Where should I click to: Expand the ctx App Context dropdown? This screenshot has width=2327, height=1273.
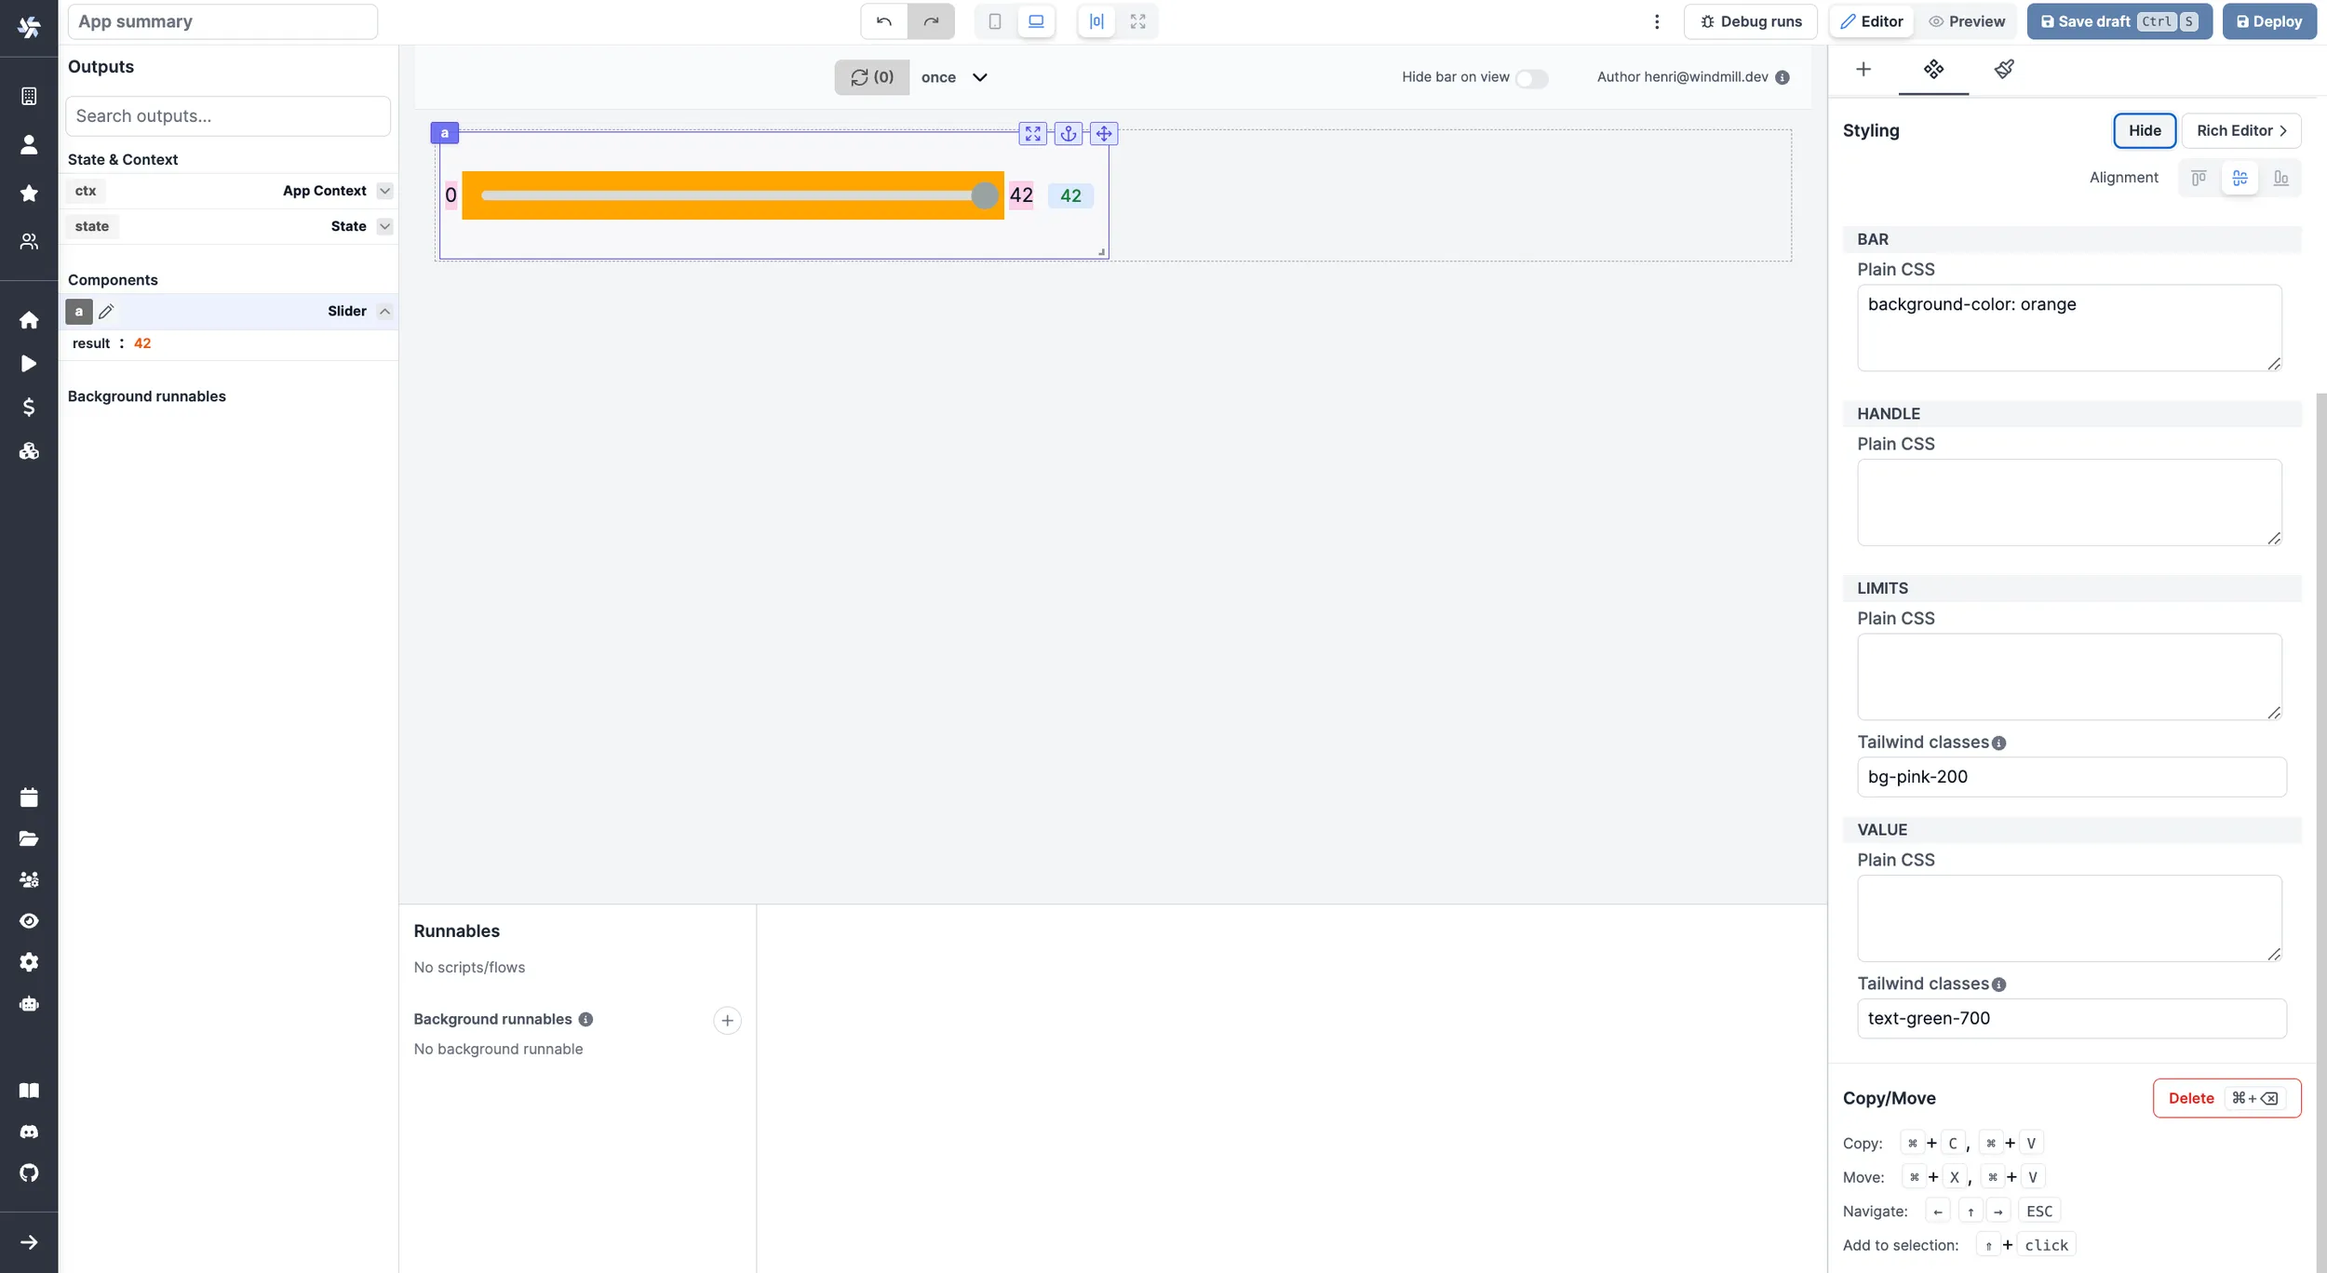384,190
